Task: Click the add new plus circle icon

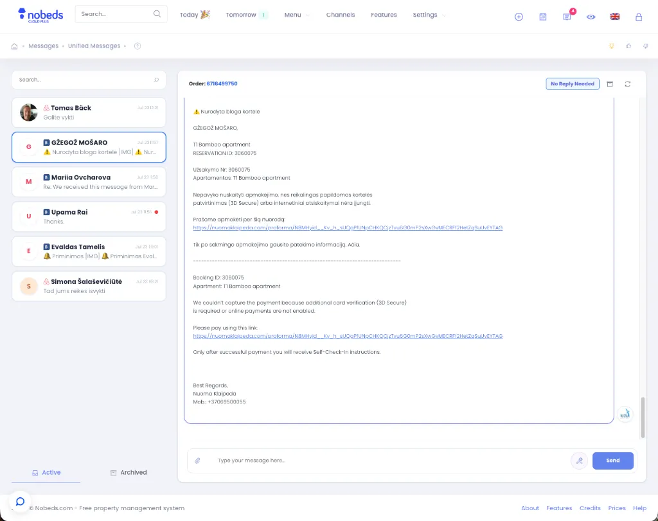Action: [519, 17]
